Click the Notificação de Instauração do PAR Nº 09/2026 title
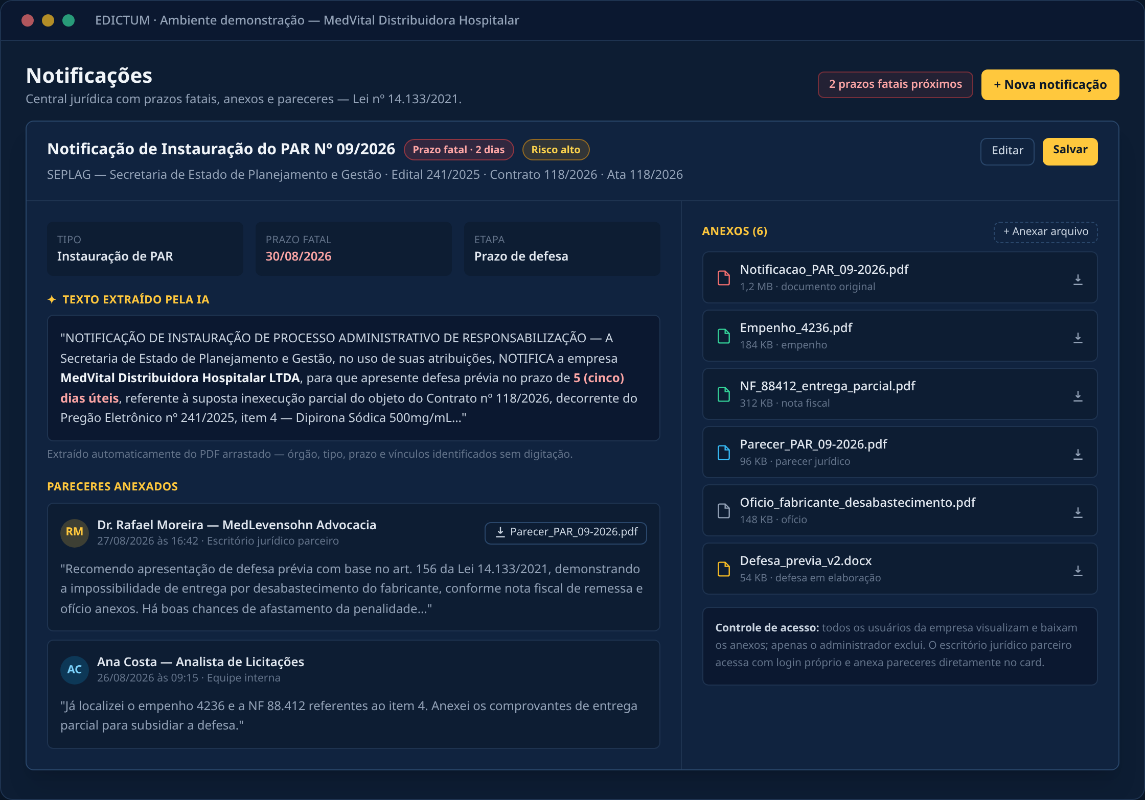The image size is (1145, 800). point(221,149)
